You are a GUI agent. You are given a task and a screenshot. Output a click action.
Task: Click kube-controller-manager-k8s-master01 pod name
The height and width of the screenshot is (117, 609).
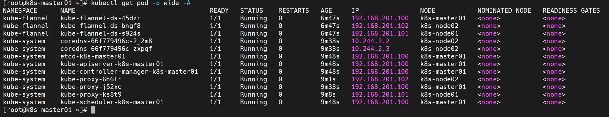coord(129,72)
